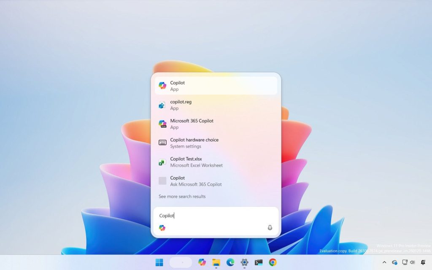432x270 pixels.
Task: Click the Copilot search input field
Action: click(x=216, y=216)
